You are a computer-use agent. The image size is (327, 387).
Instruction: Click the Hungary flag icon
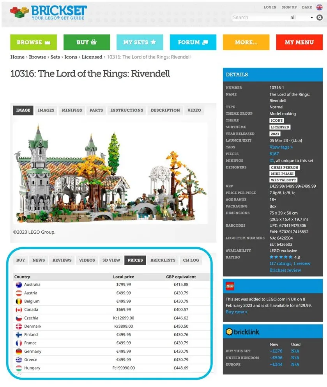(x=19, y=368)
